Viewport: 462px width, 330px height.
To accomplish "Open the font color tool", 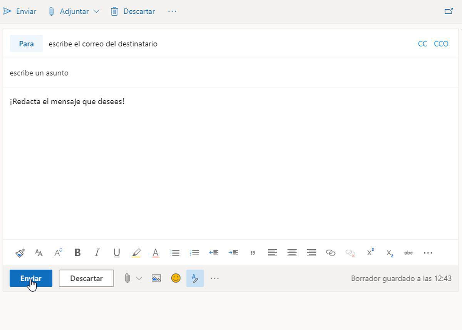I will pyautogui.click(x=156, y=253).
